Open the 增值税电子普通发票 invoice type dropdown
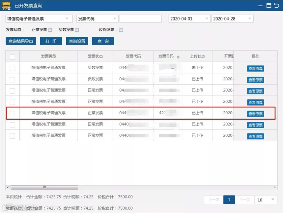 [x=39, y=18]
